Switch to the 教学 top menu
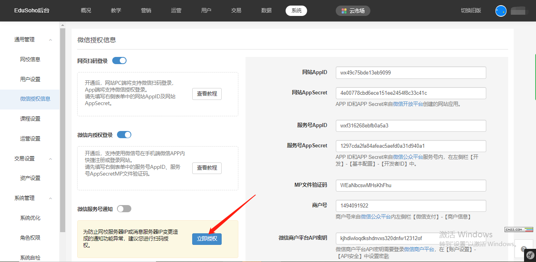536x262 pixels. coord(116,11)
